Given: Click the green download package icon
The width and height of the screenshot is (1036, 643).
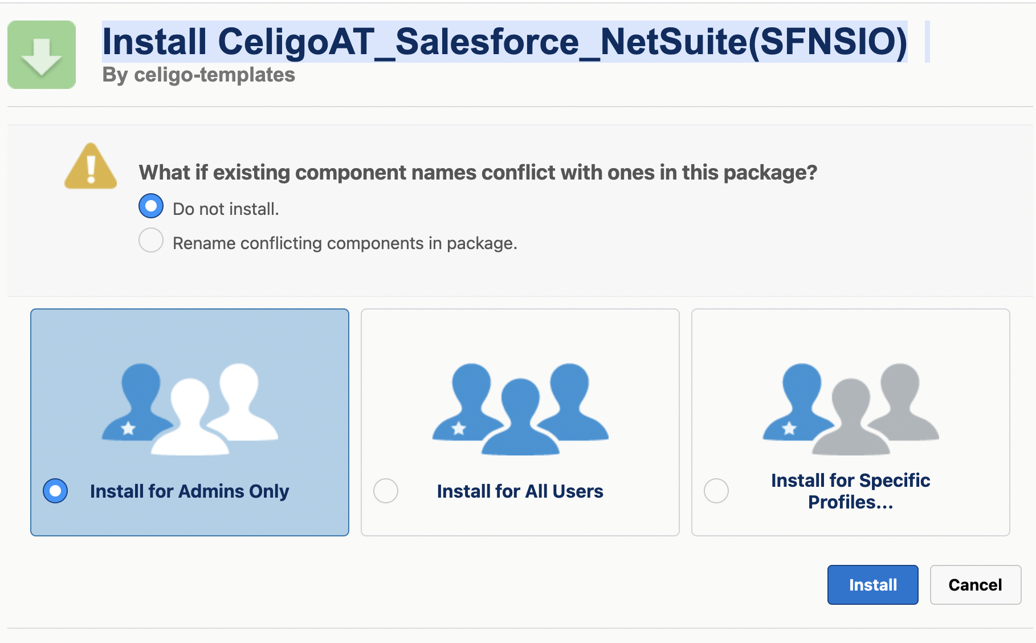Looking at the screenshot, I should point(42,55).
